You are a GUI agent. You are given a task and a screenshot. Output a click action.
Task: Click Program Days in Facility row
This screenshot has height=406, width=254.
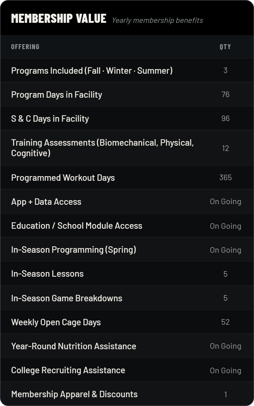pyautogui.click(x=127, y=94)
